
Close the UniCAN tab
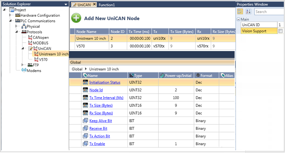(x=94, y=5)
